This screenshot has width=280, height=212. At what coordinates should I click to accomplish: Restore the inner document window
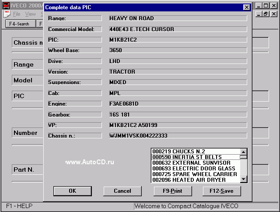266,14
